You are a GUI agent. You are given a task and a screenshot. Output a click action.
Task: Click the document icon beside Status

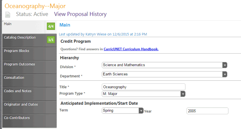coord(8,15)
